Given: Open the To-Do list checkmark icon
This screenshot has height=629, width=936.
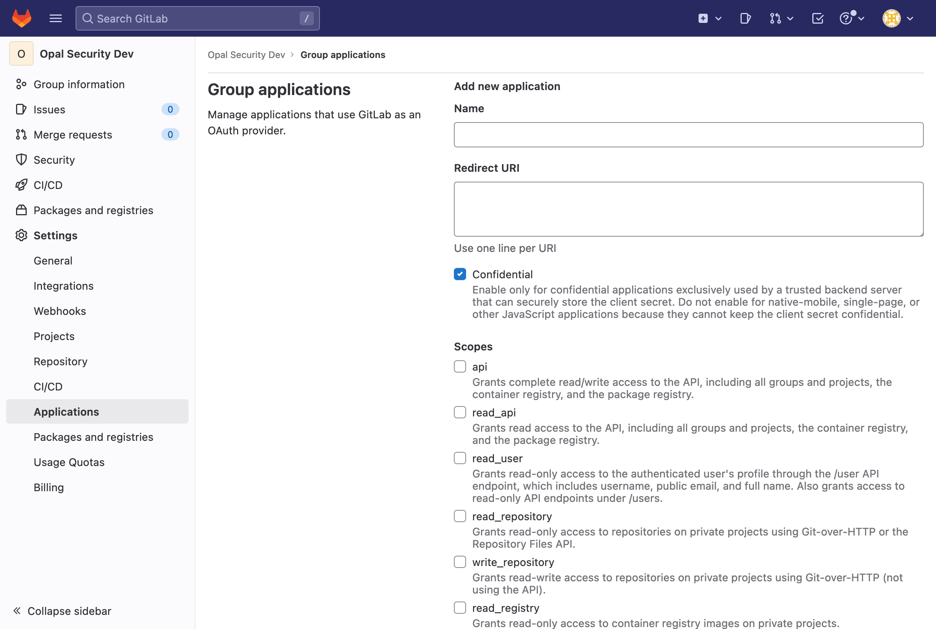Looking at the screenshot, I should coord(817,18).
